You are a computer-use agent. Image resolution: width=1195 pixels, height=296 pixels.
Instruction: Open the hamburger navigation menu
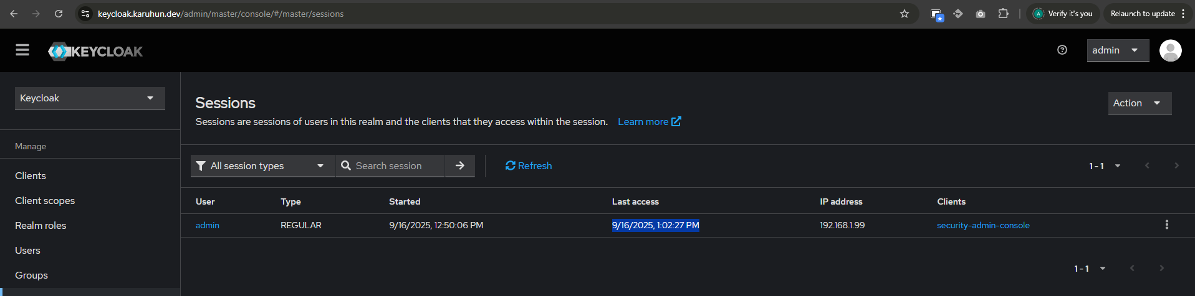[x=22, y=50]
